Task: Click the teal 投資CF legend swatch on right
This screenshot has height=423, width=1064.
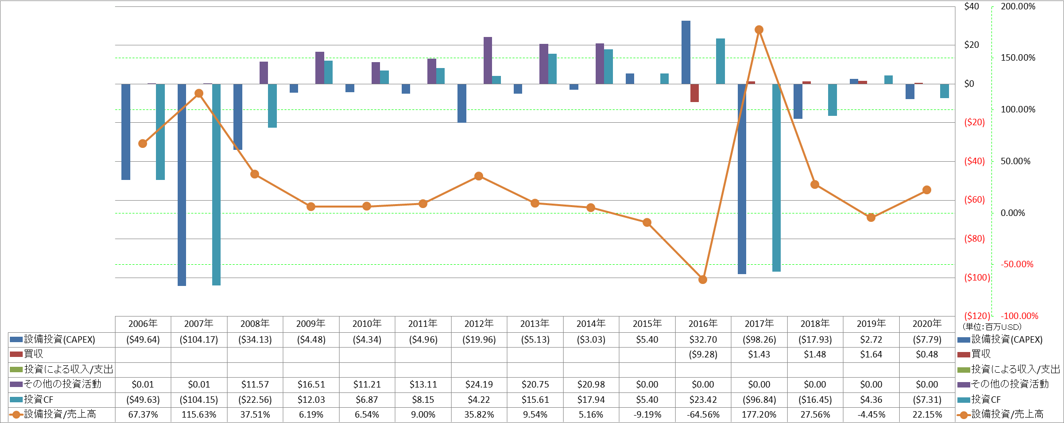Action: click(x=964, y=400)
